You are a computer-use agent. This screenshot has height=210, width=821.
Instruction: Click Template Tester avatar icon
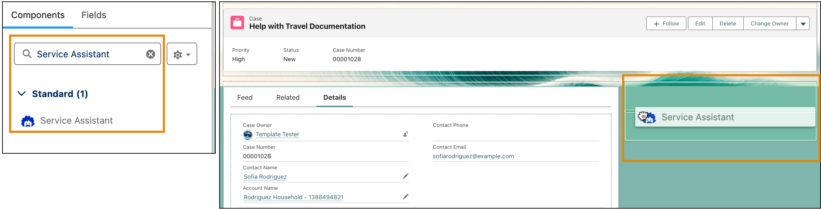point(248,135)
